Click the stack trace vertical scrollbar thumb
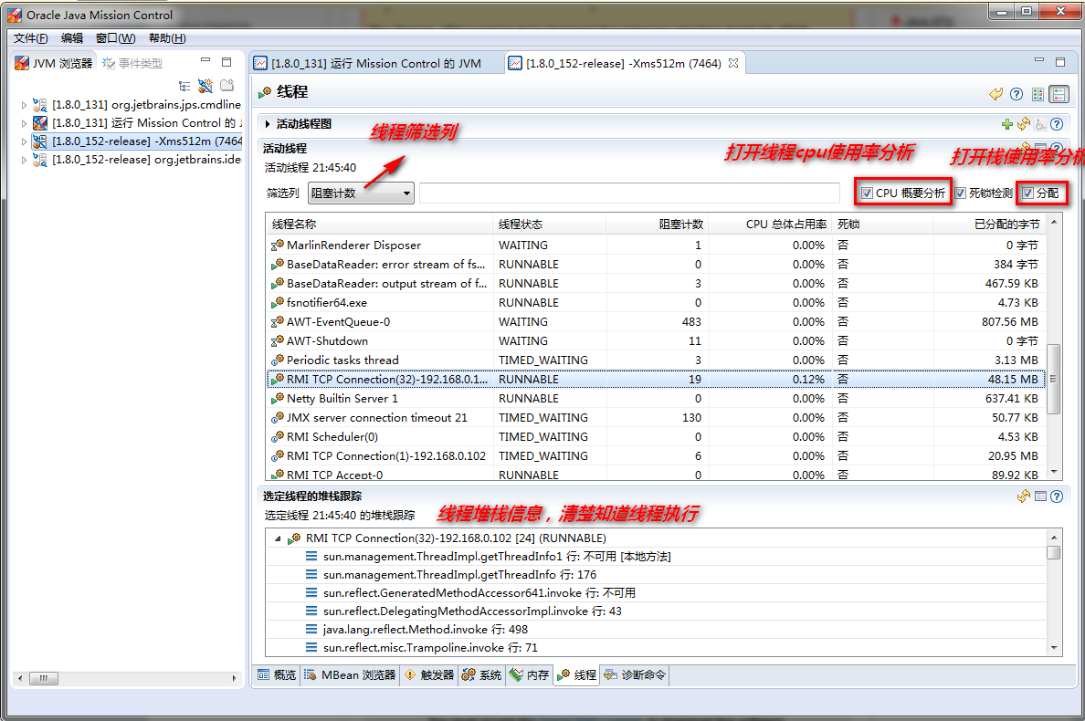Viewport: 1085px width, 721px height. [1053, 552]
